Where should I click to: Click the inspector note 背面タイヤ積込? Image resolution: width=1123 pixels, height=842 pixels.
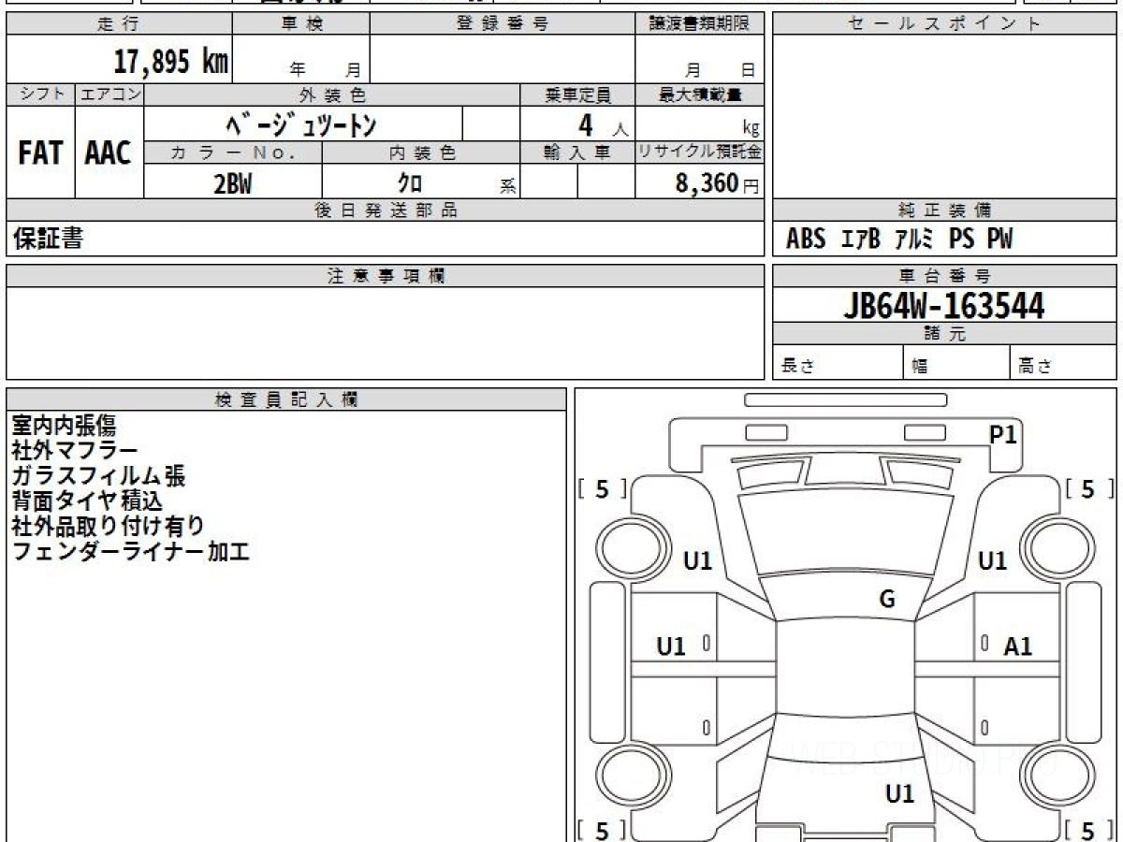87,501
